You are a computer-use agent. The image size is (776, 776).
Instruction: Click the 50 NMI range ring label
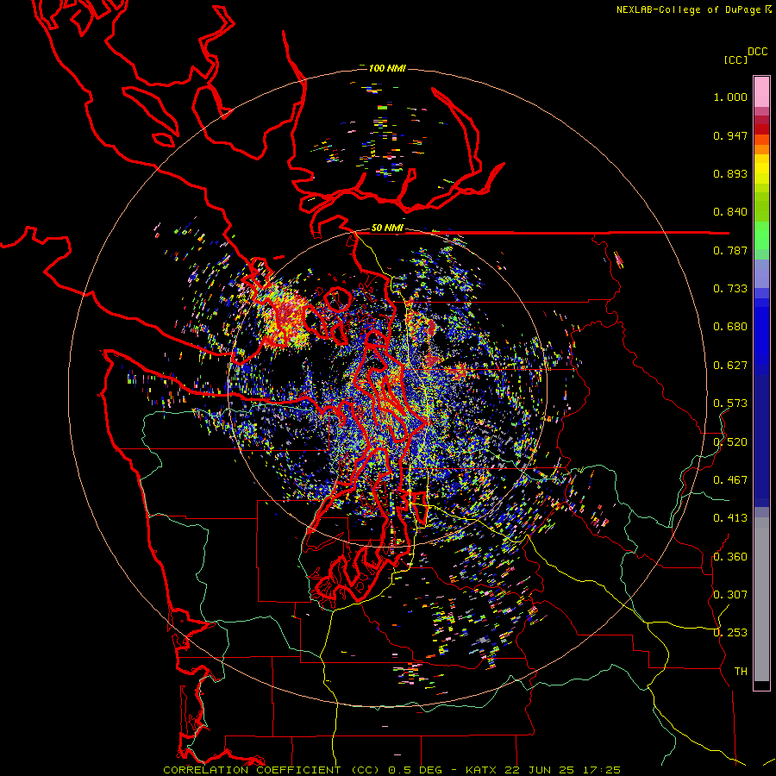387,228
